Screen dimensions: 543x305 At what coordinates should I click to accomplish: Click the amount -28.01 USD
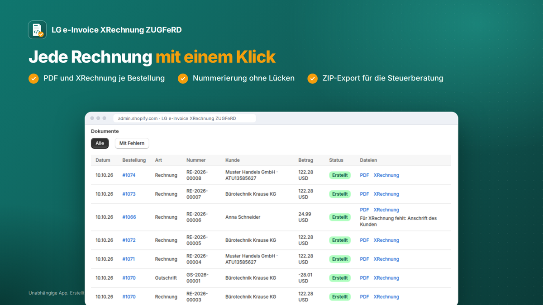305,278
